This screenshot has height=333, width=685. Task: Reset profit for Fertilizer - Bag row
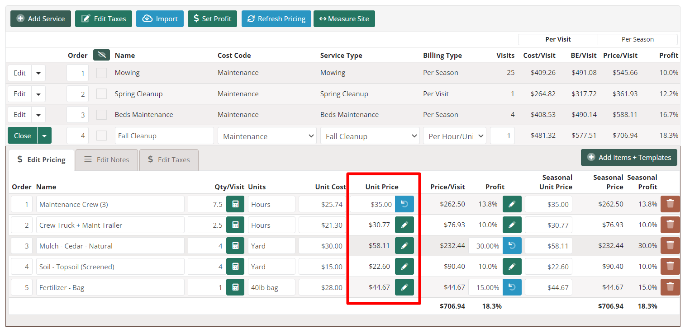coord(512,287)
